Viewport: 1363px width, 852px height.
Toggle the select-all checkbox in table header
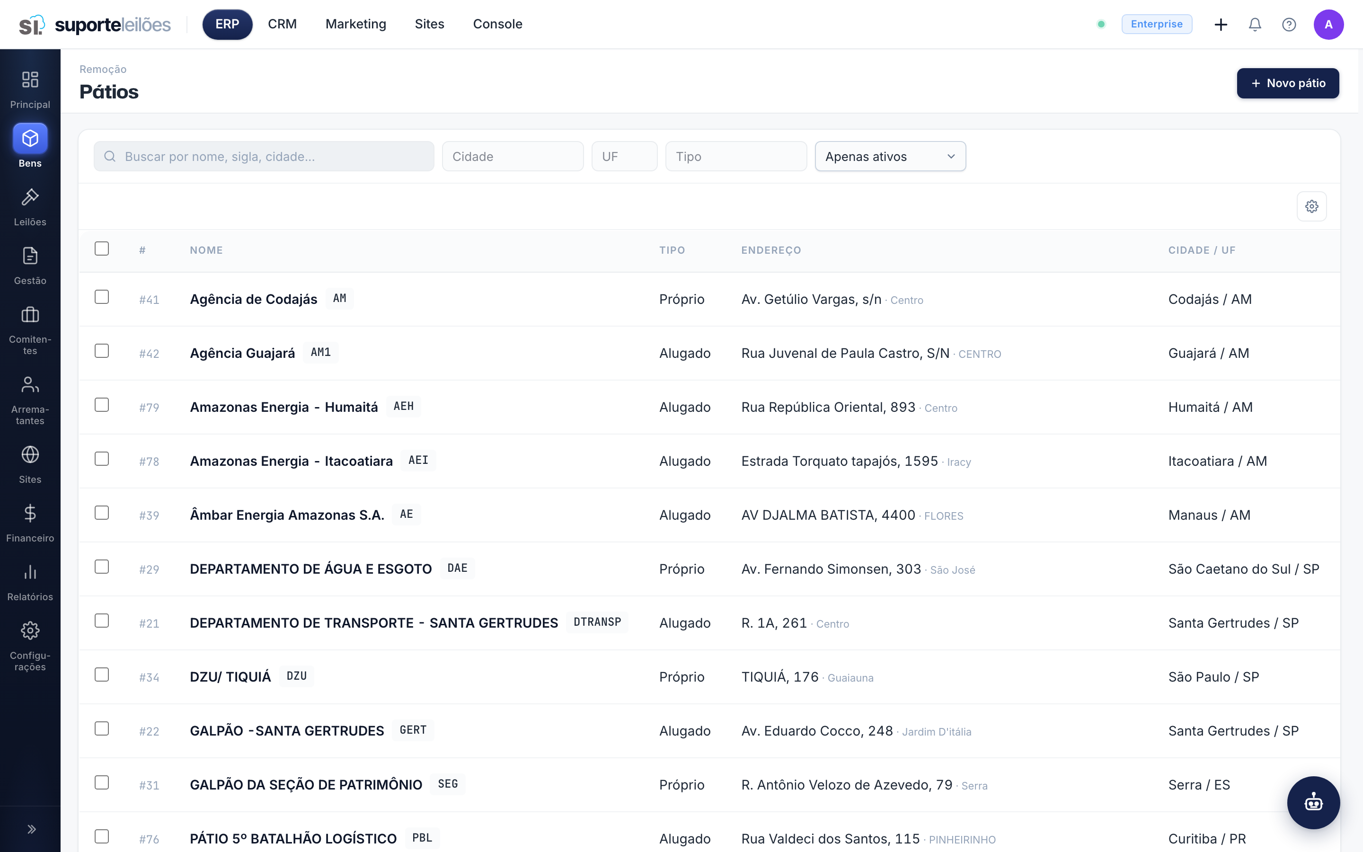tap(102, 248)
